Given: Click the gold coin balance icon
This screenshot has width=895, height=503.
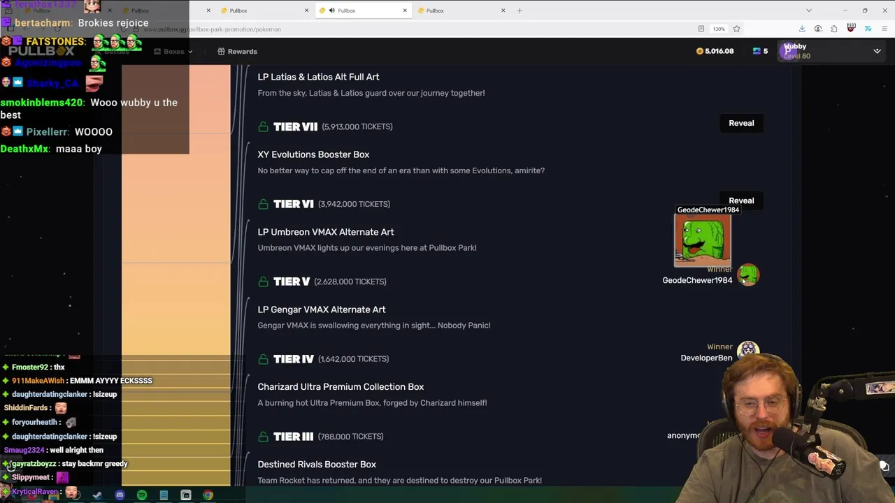Looking at the screenshot, I should pos(699,51).
